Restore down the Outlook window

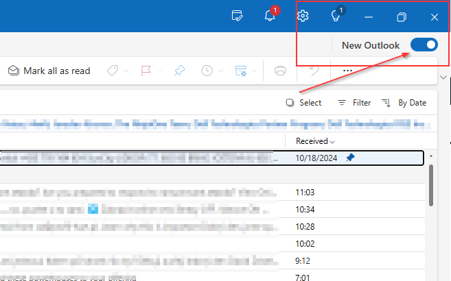pyautogui.click(x=402, y=17)
